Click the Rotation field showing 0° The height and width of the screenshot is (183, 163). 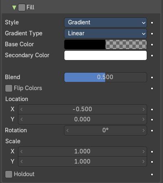(106, 130)
